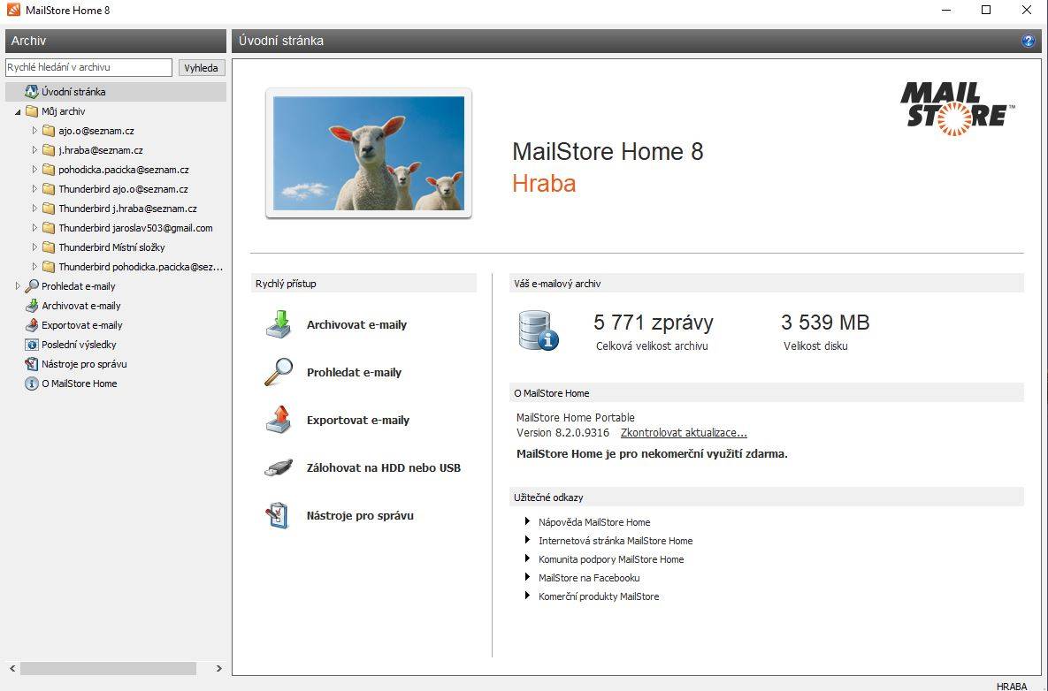Select Thunderbird pohodicka.pacicka@sez… folder

tap(141, 267)
